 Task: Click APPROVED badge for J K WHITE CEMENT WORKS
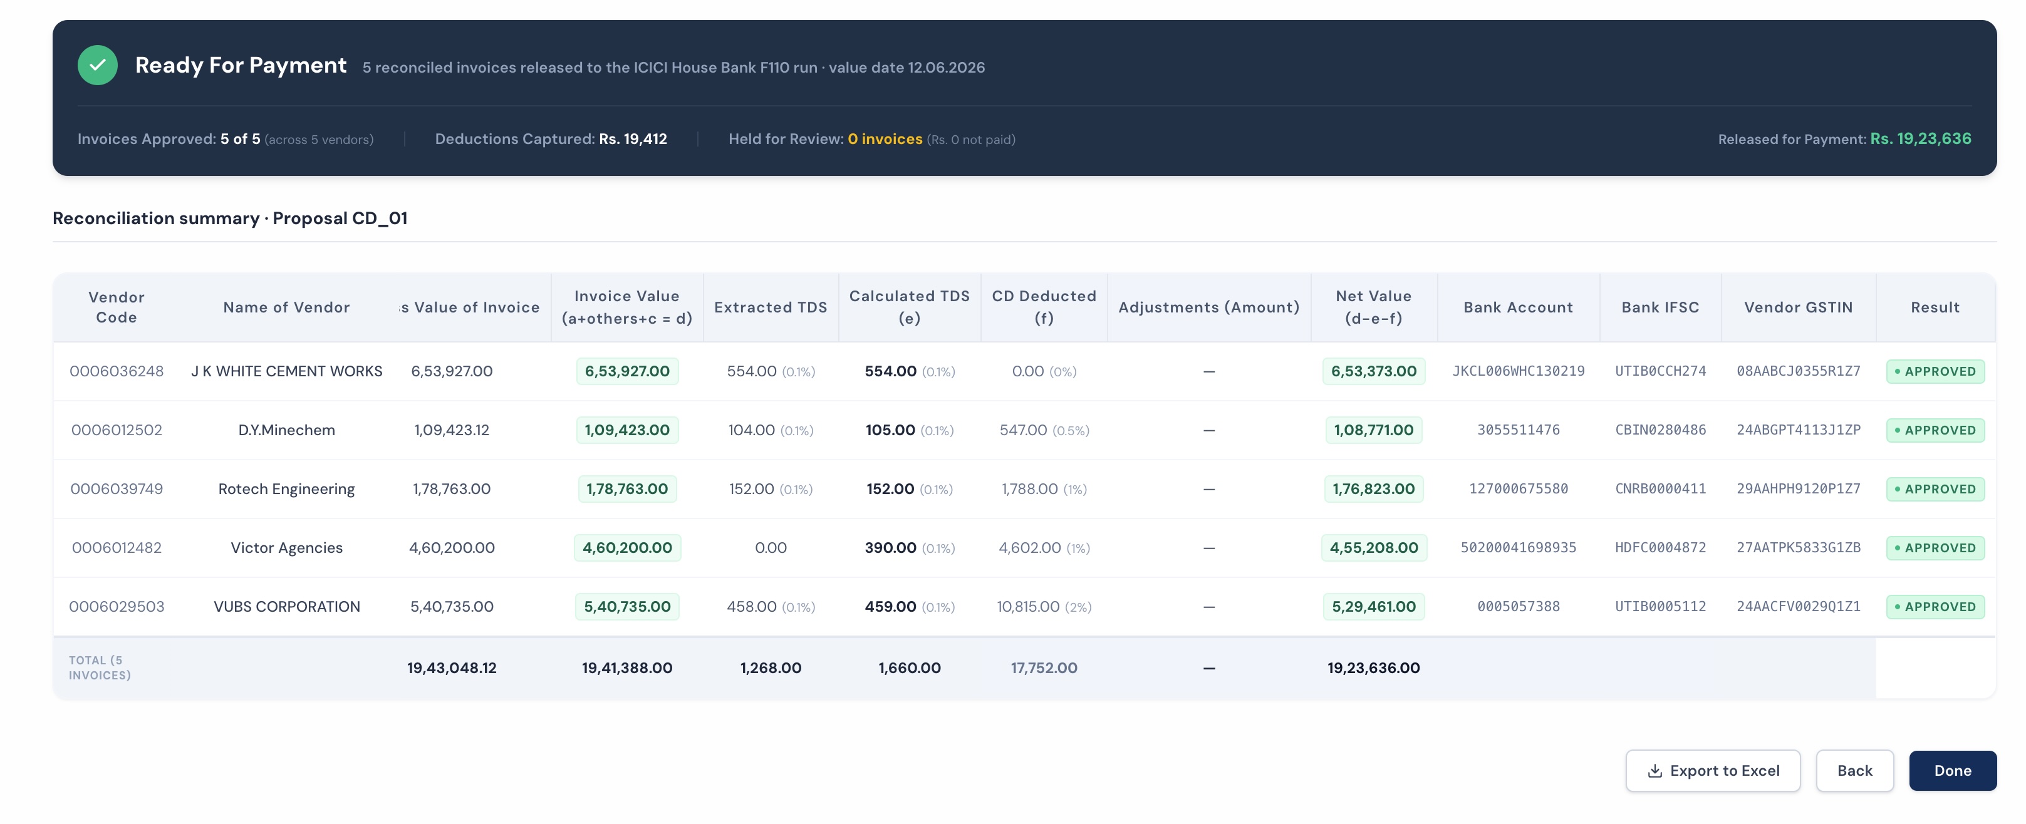click(1935, 371)
